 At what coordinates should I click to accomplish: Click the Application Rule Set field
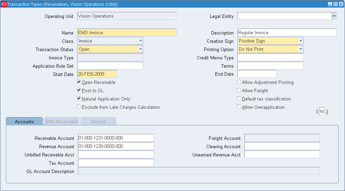[110, 66]
